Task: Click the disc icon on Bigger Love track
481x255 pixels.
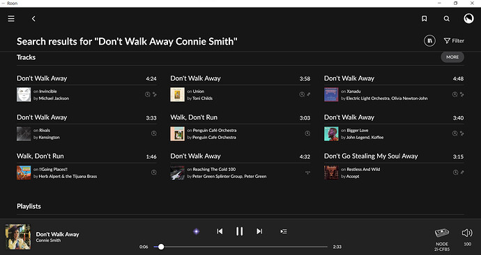Action: [455, 133]
